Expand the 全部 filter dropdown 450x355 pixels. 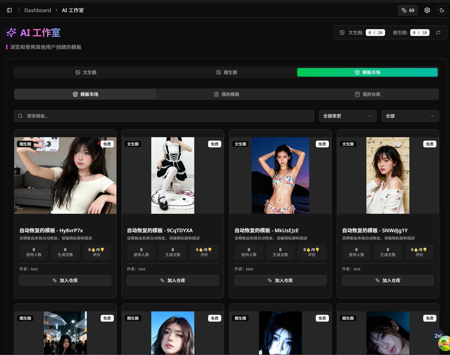[x=410, y=116]
